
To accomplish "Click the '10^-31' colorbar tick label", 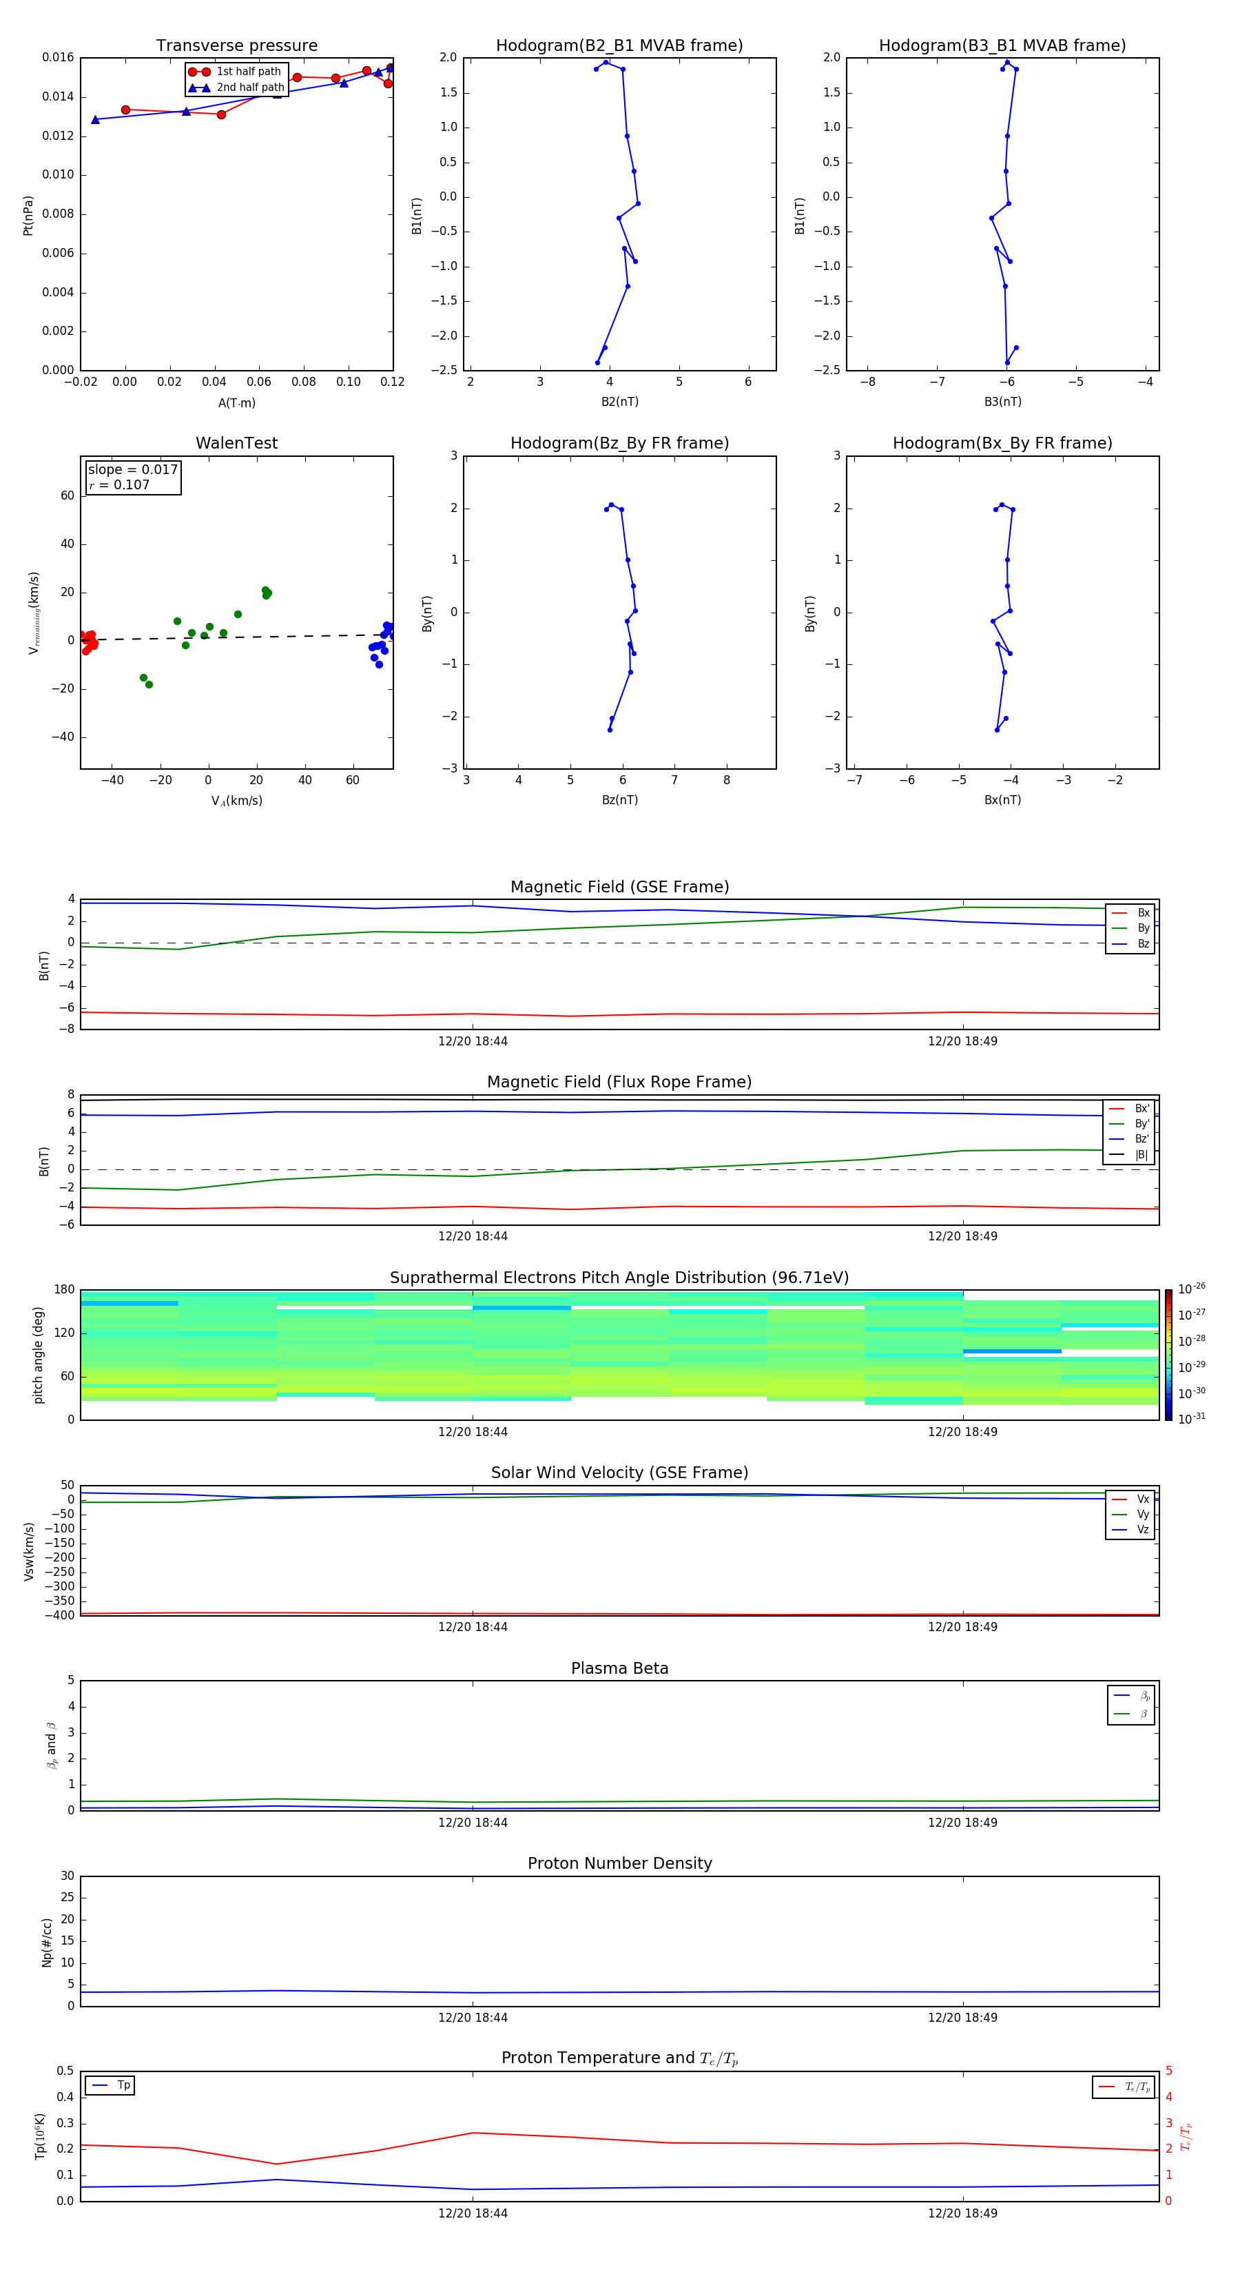I will coord(1192,1419).
